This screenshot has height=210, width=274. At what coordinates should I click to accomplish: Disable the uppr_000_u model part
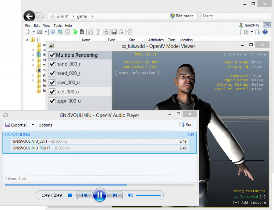tap(52, 101)
